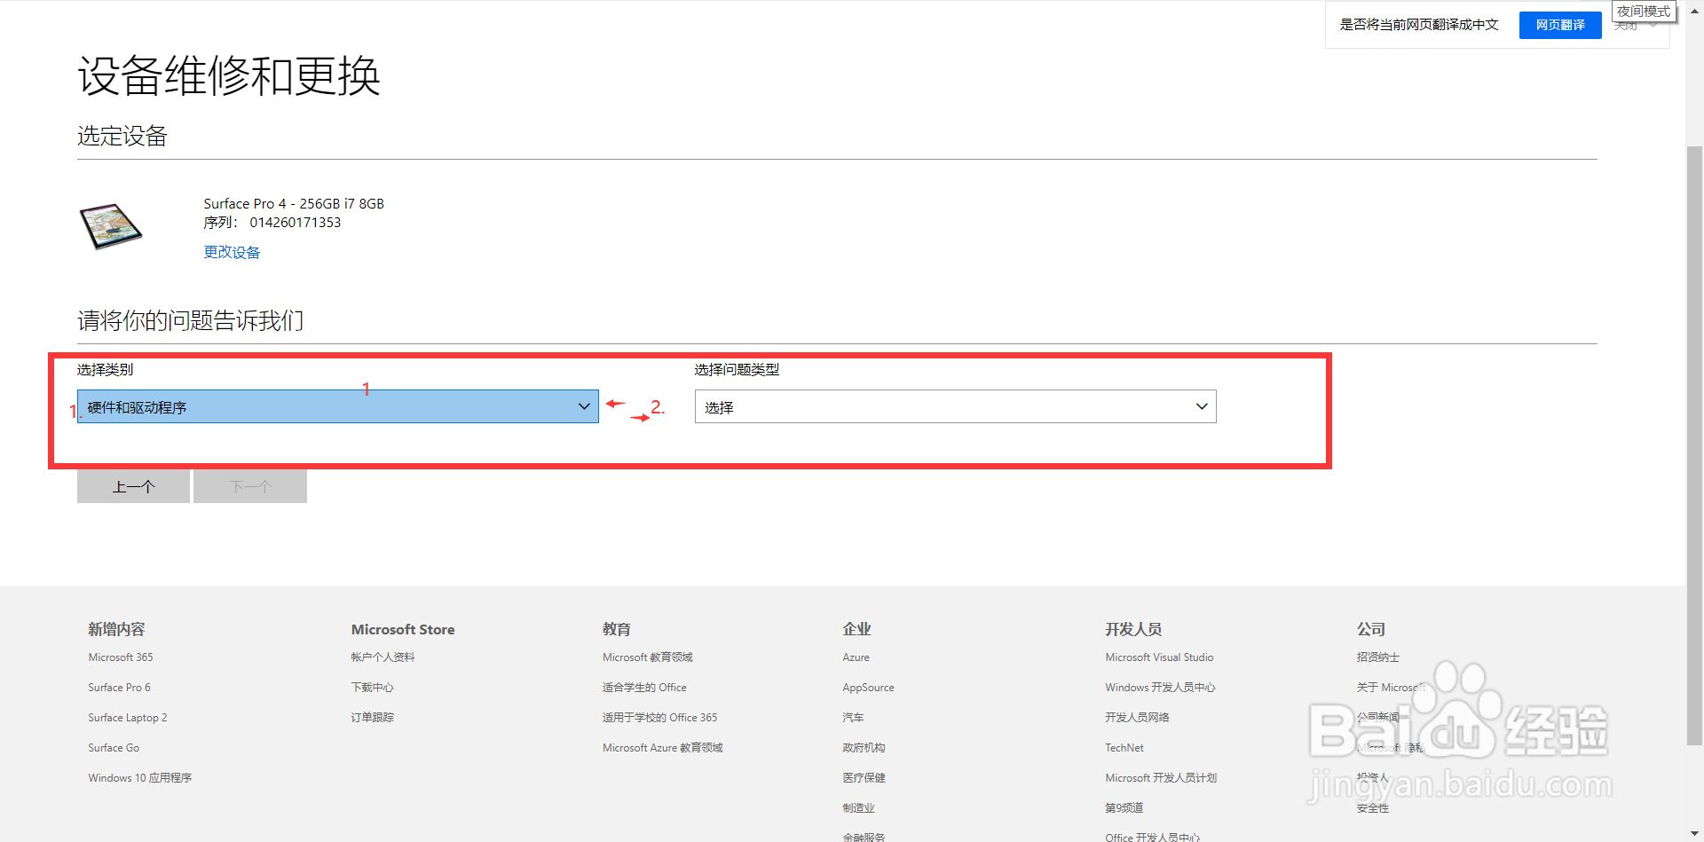The width and height of the screenshot is (1704, 842).
Task: Open the 制造业 footer link
Action: (859, 808)
